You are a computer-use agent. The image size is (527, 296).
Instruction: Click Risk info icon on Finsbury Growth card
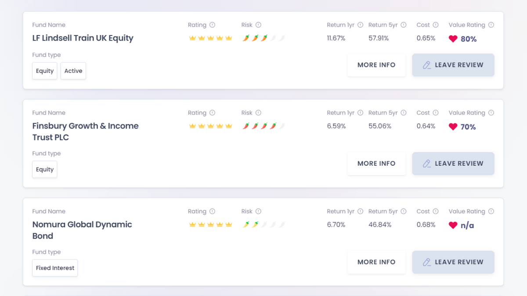pyautogui.click(x=258, y=113)
